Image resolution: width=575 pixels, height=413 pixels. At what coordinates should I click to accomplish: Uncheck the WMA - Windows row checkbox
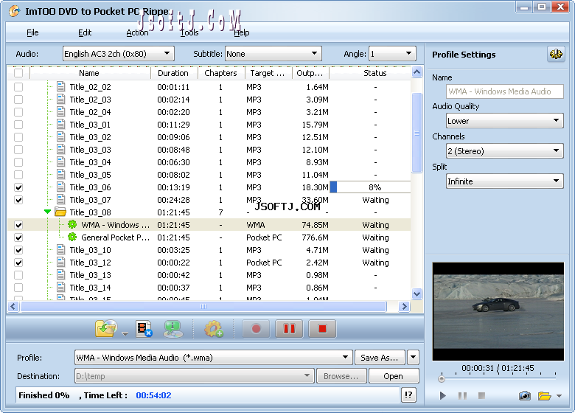[x=18, y=225]
